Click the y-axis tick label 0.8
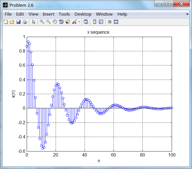This screenshot has width=192, height=169. click(x=22, y=51)
